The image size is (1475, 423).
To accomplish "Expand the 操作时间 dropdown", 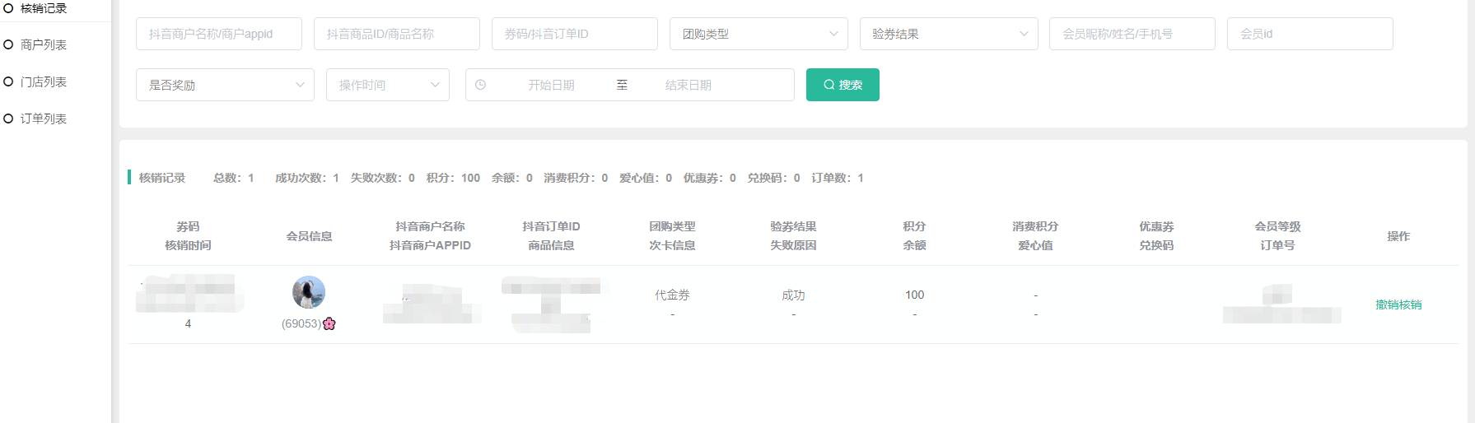I will click(388, 85).
